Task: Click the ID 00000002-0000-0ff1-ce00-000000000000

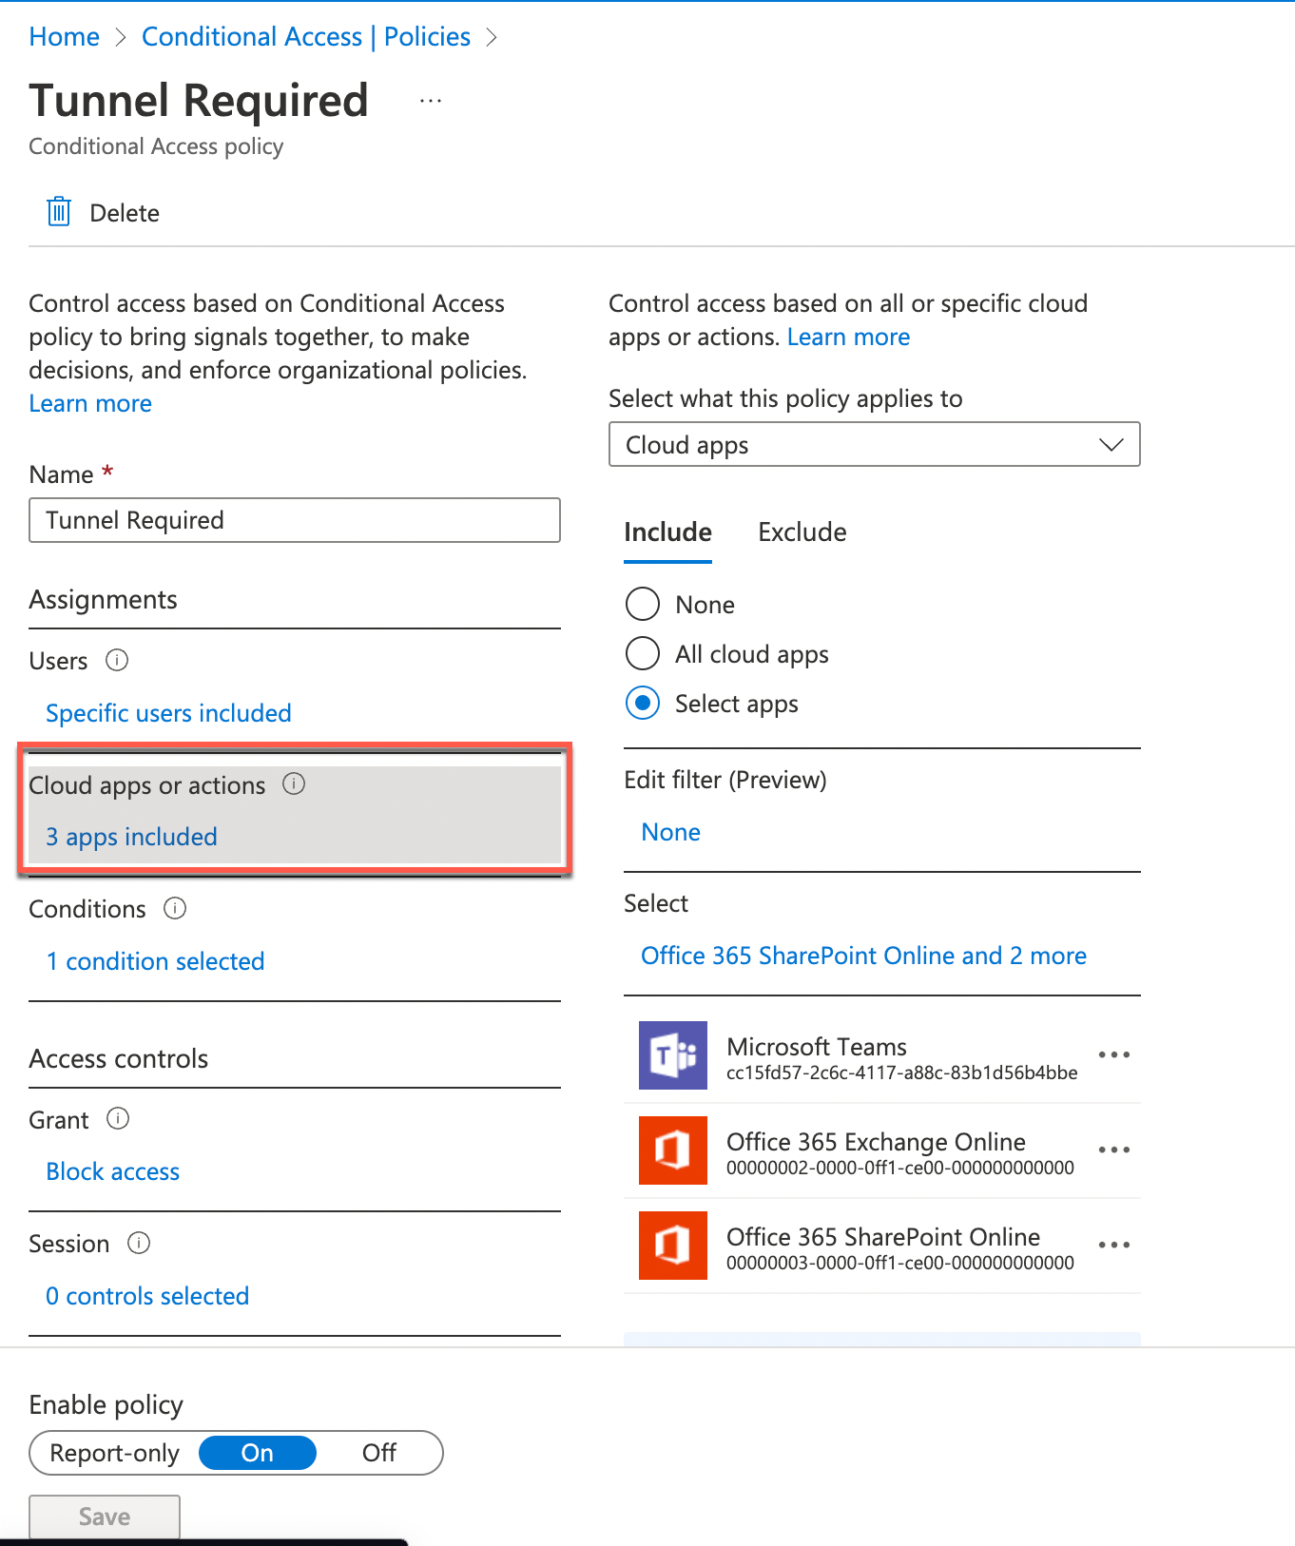Action: tap(900, 1168)
